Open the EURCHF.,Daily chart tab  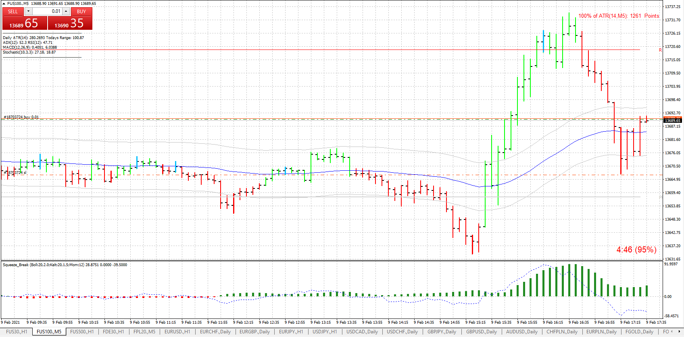(215, 332)
